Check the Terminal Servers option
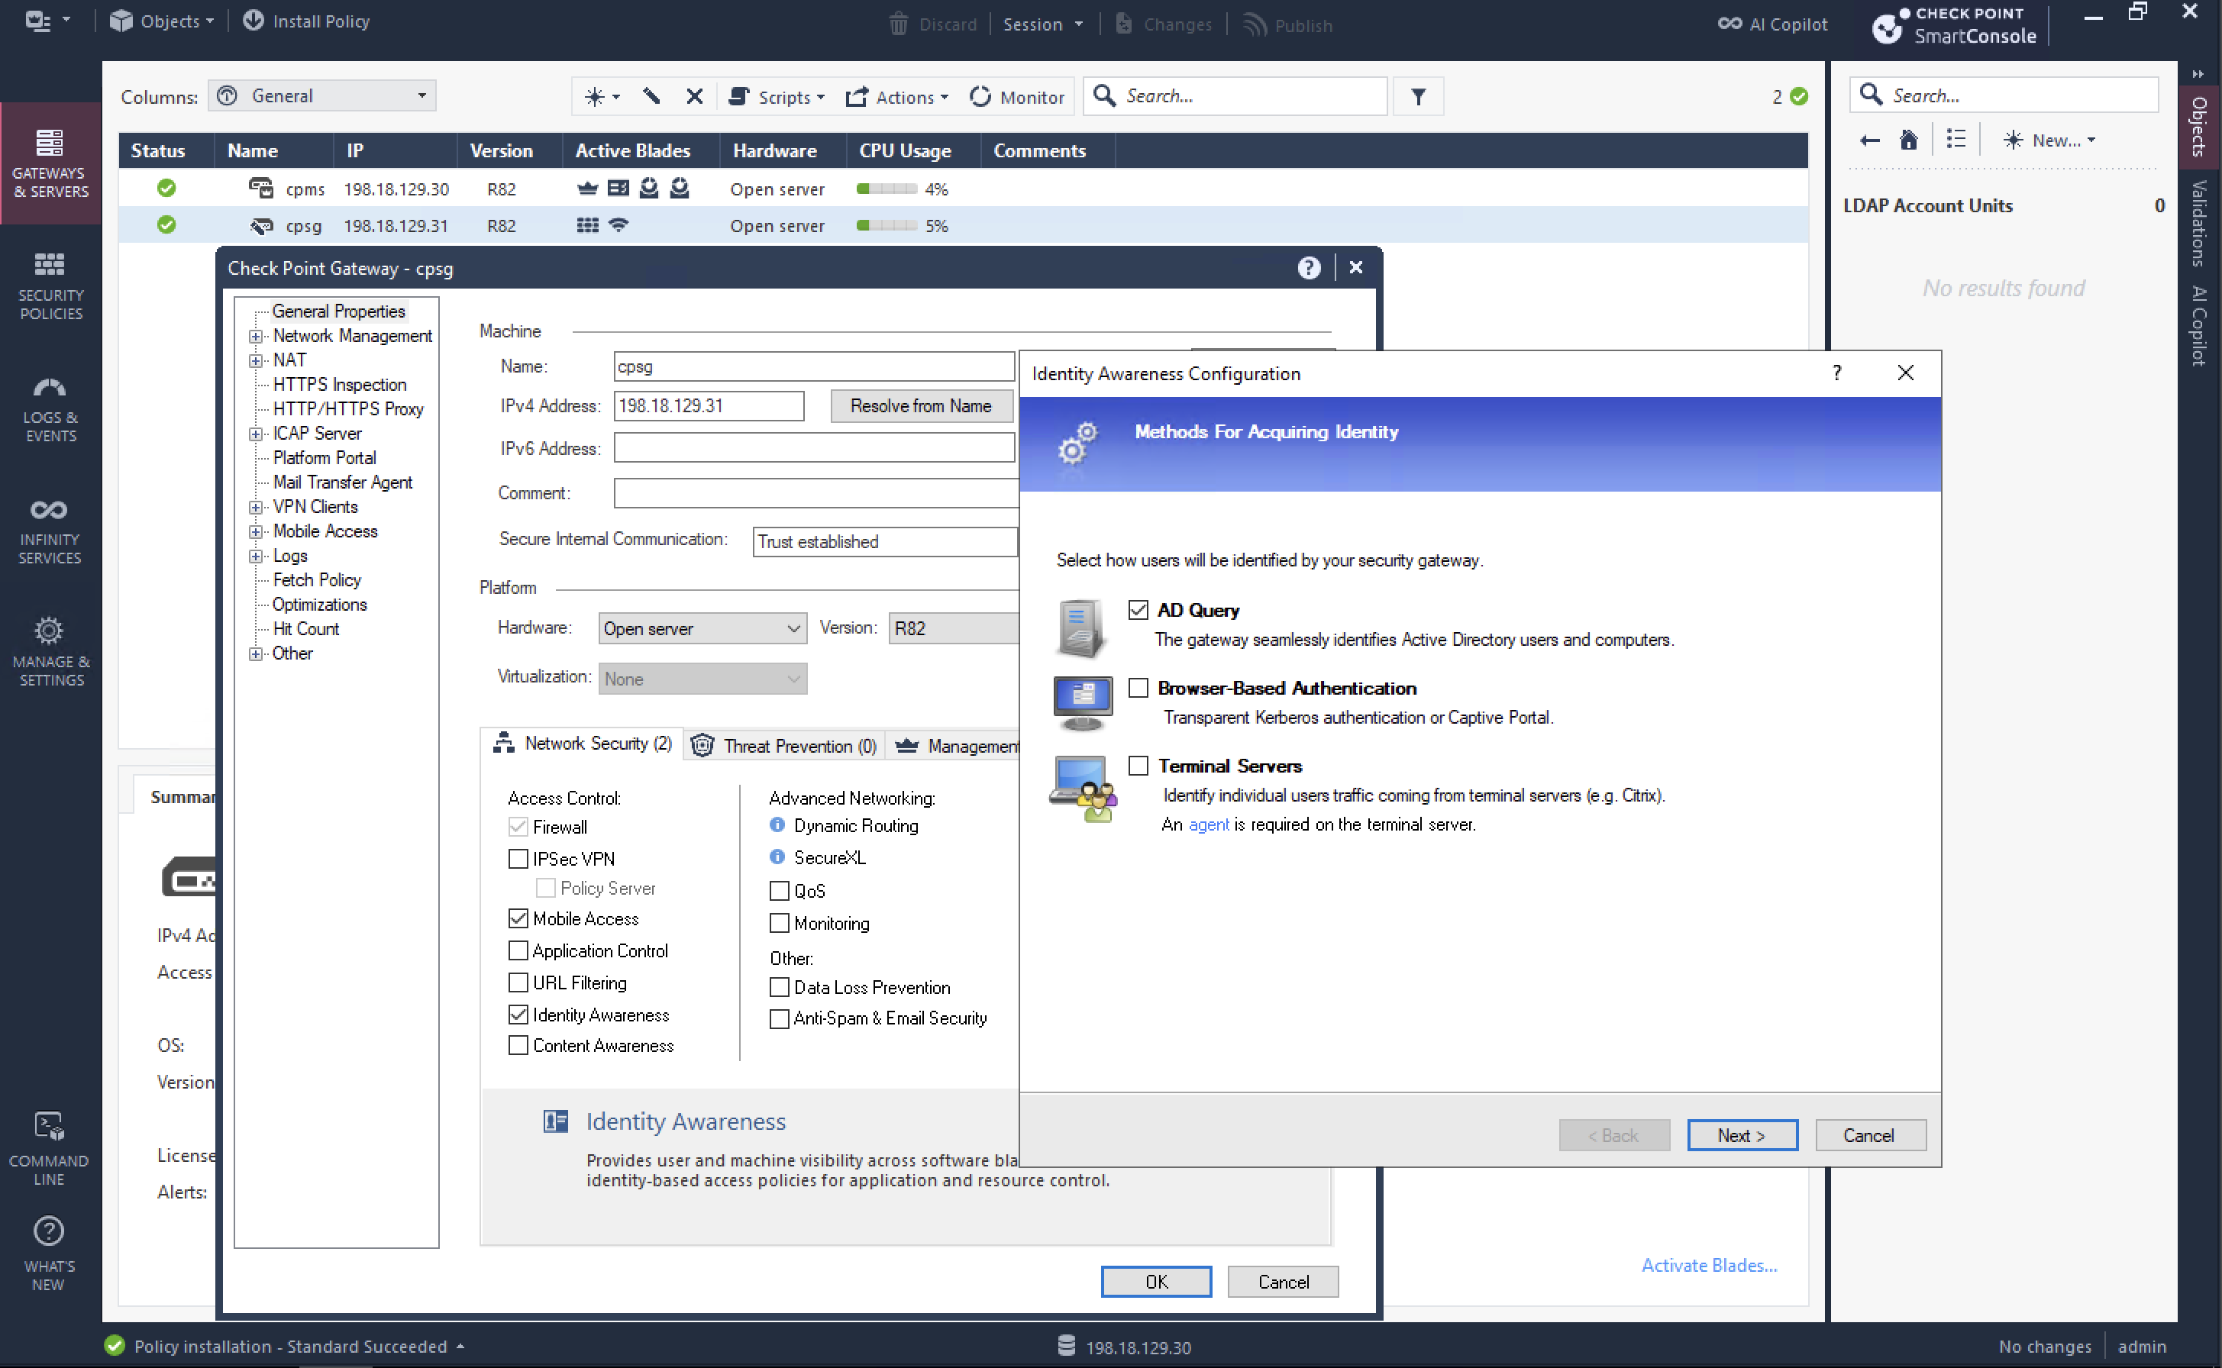 [1138, 766]
